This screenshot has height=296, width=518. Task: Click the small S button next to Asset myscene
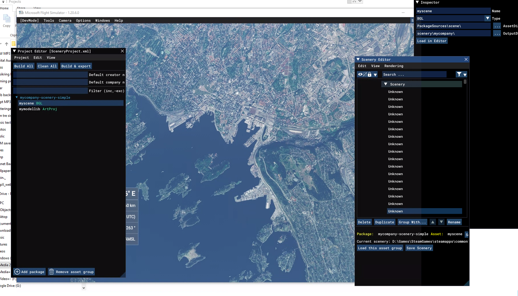[467, 234]
